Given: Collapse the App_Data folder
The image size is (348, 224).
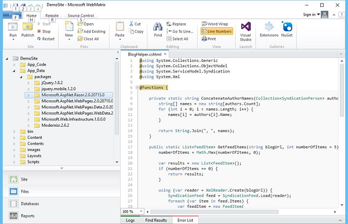Looking at the screenshot, I should pyautogui.click(x=14, y=71).
